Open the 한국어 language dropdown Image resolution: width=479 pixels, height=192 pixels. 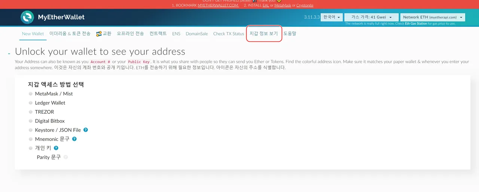point(332,17)
